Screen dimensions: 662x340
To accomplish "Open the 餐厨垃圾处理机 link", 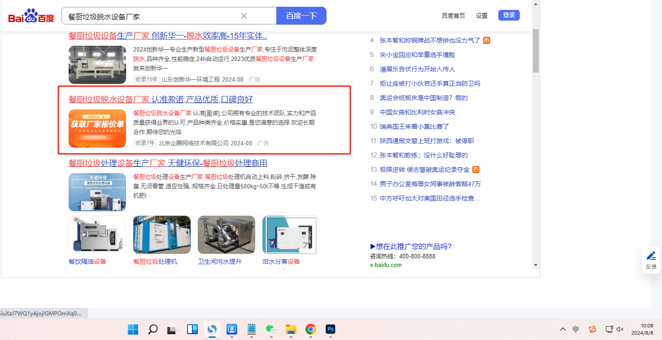I will point(155,262).
